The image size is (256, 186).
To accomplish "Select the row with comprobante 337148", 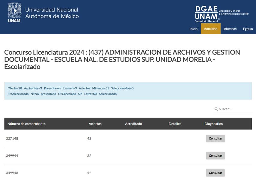I will 12,138.
